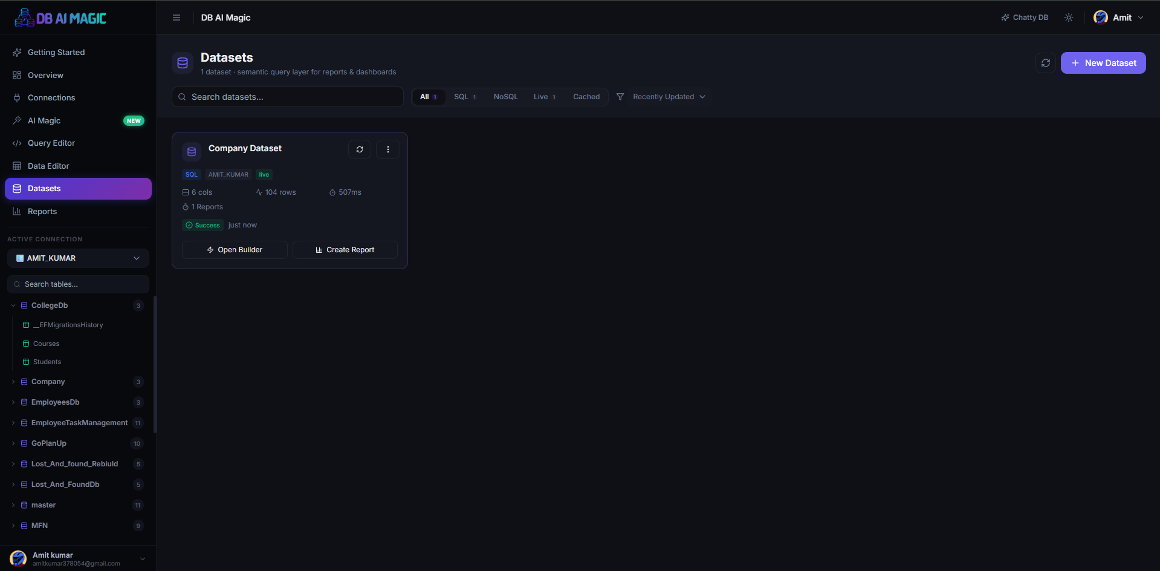Click the Search datasets field

288,97
